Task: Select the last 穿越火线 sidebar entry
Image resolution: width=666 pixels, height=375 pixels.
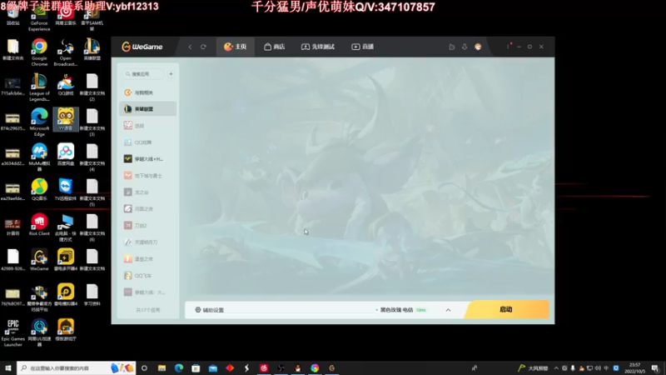Action: tap(148, 292)
